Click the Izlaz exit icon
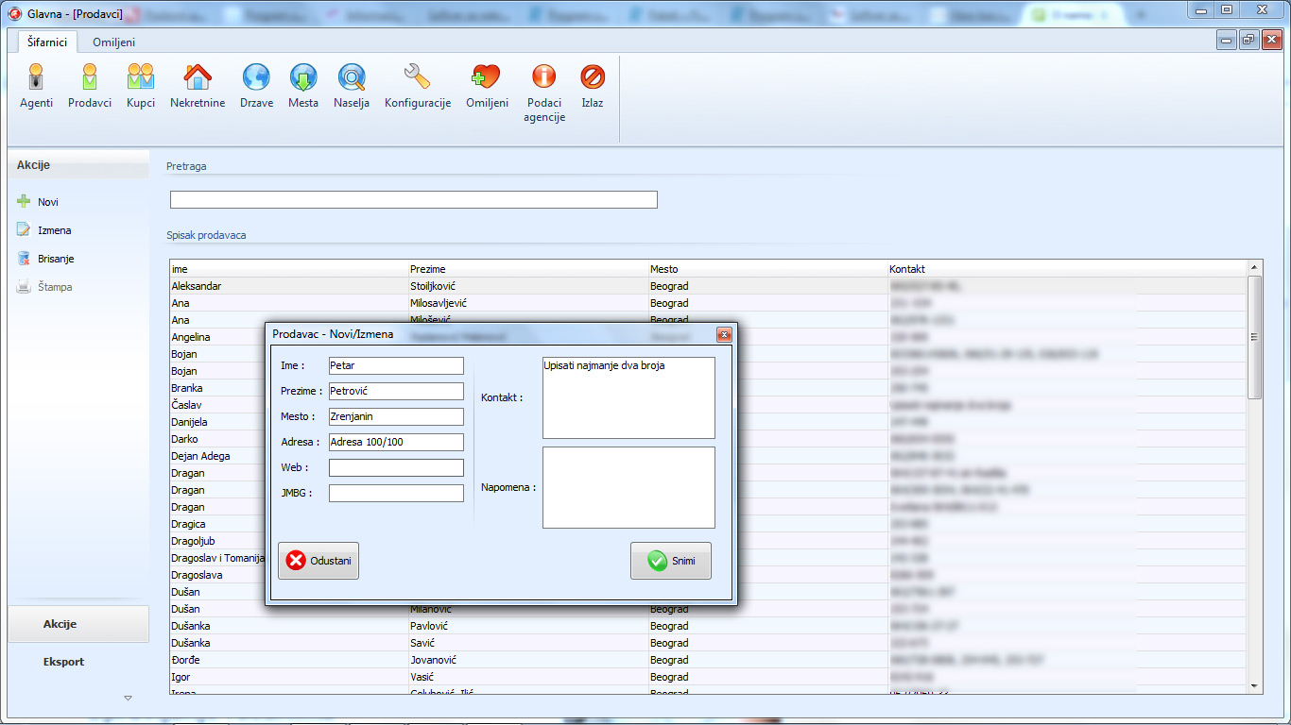Viewport: 1291px width, 725px height. (593, 77)
